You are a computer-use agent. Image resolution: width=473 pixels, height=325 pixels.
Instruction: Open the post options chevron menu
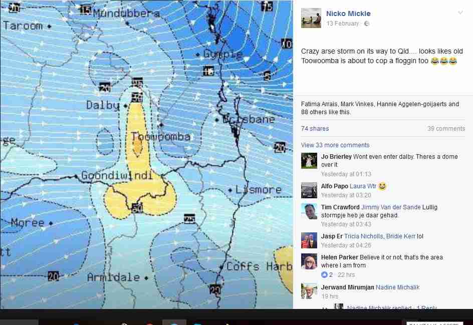[x=460, y=13]
